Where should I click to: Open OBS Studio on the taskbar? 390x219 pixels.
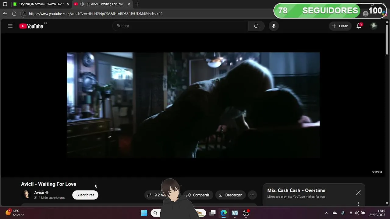[x=246, y=213]
